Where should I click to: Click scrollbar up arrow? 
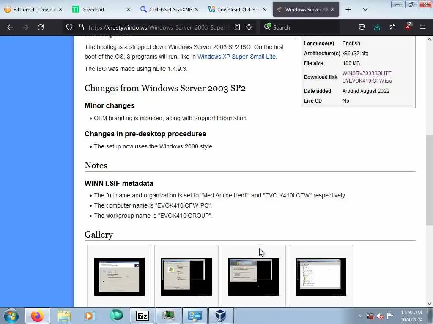pyautogui.click(x=429, y=39)
